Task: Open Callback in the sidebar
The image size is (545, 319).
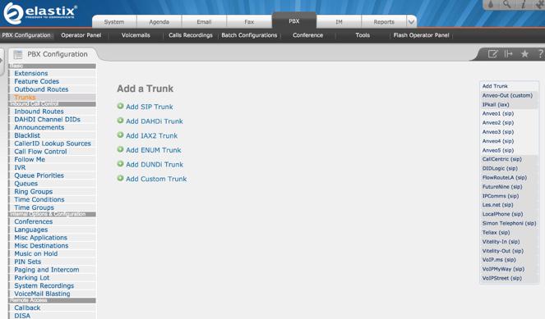Action: 27,308
